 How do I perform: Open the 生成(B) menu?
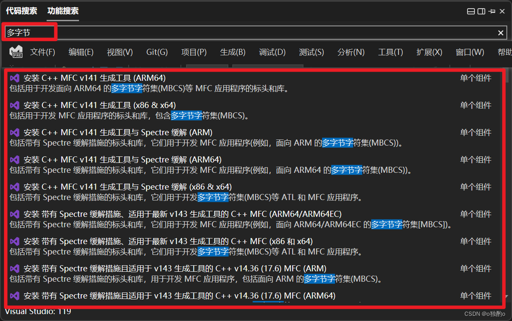(233, 52)
